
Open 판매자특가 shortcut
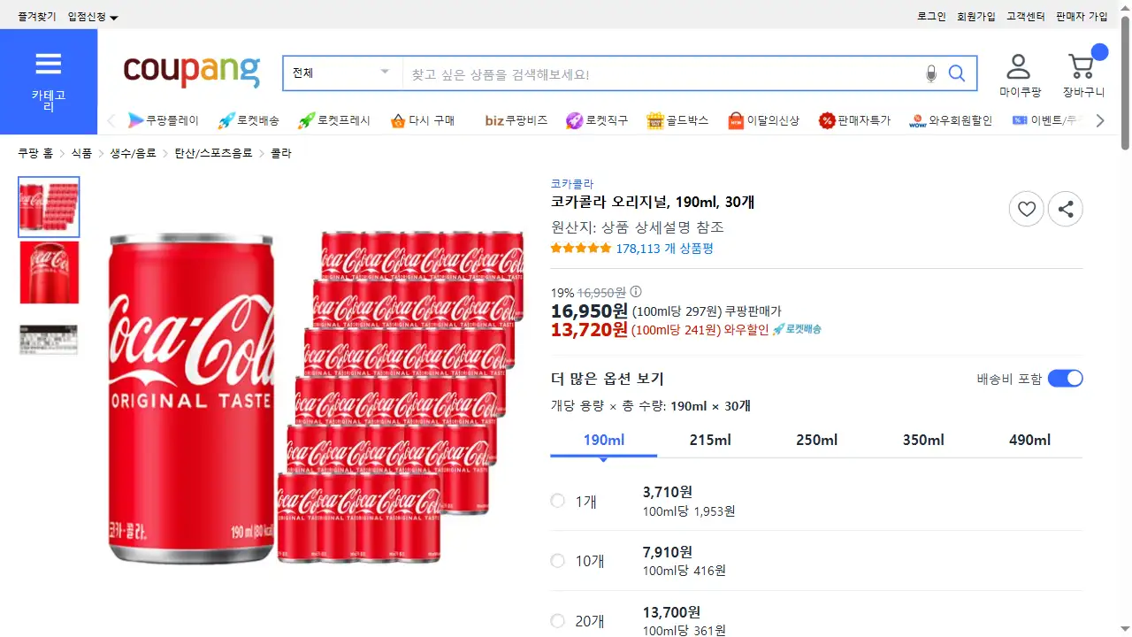854,120
